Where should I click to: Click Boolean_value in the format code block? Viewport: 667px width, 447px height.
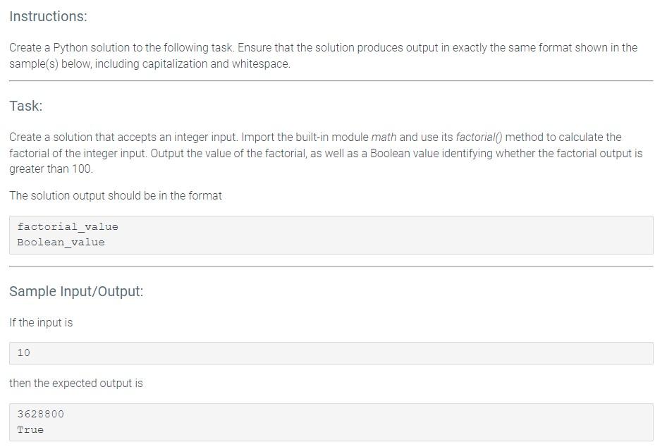(x=61, y=243)
